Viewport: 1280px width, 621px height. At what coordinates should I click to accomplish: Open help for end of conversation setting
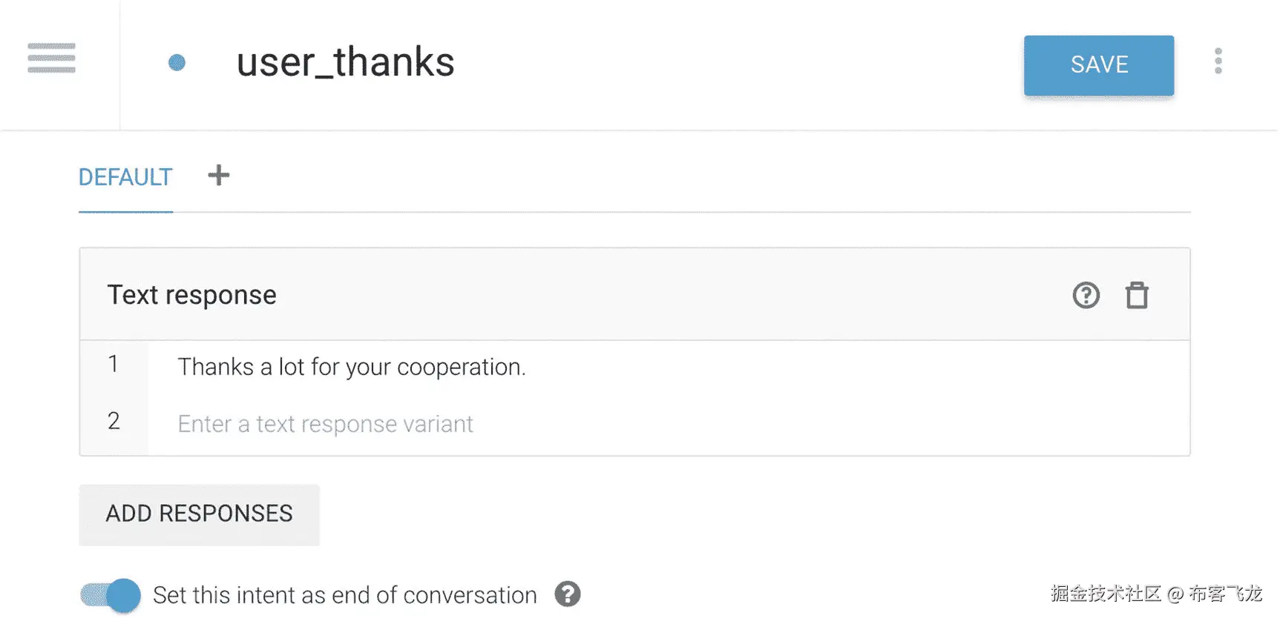(x=568, y=594)
